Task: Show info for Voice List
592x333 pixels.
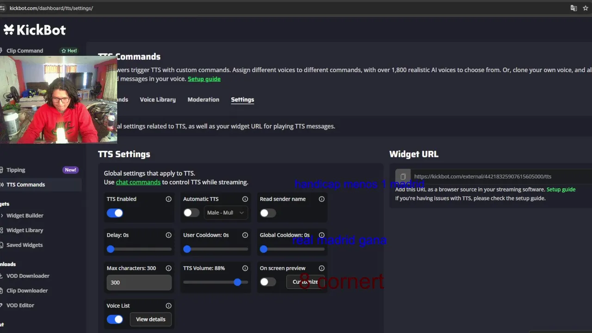Action: pos(168,306)
